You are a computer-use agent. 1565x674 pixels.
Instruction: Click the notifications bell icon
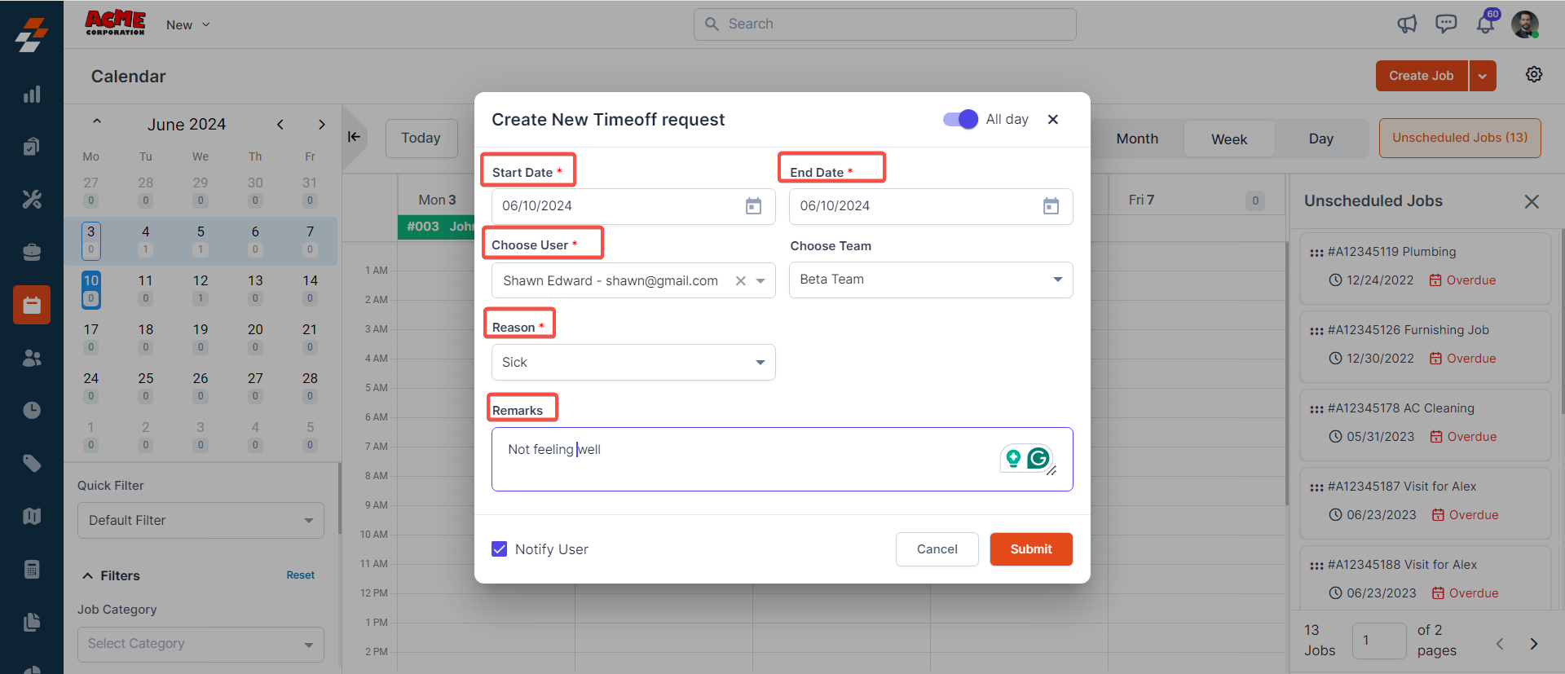(x=1485, y=24)
